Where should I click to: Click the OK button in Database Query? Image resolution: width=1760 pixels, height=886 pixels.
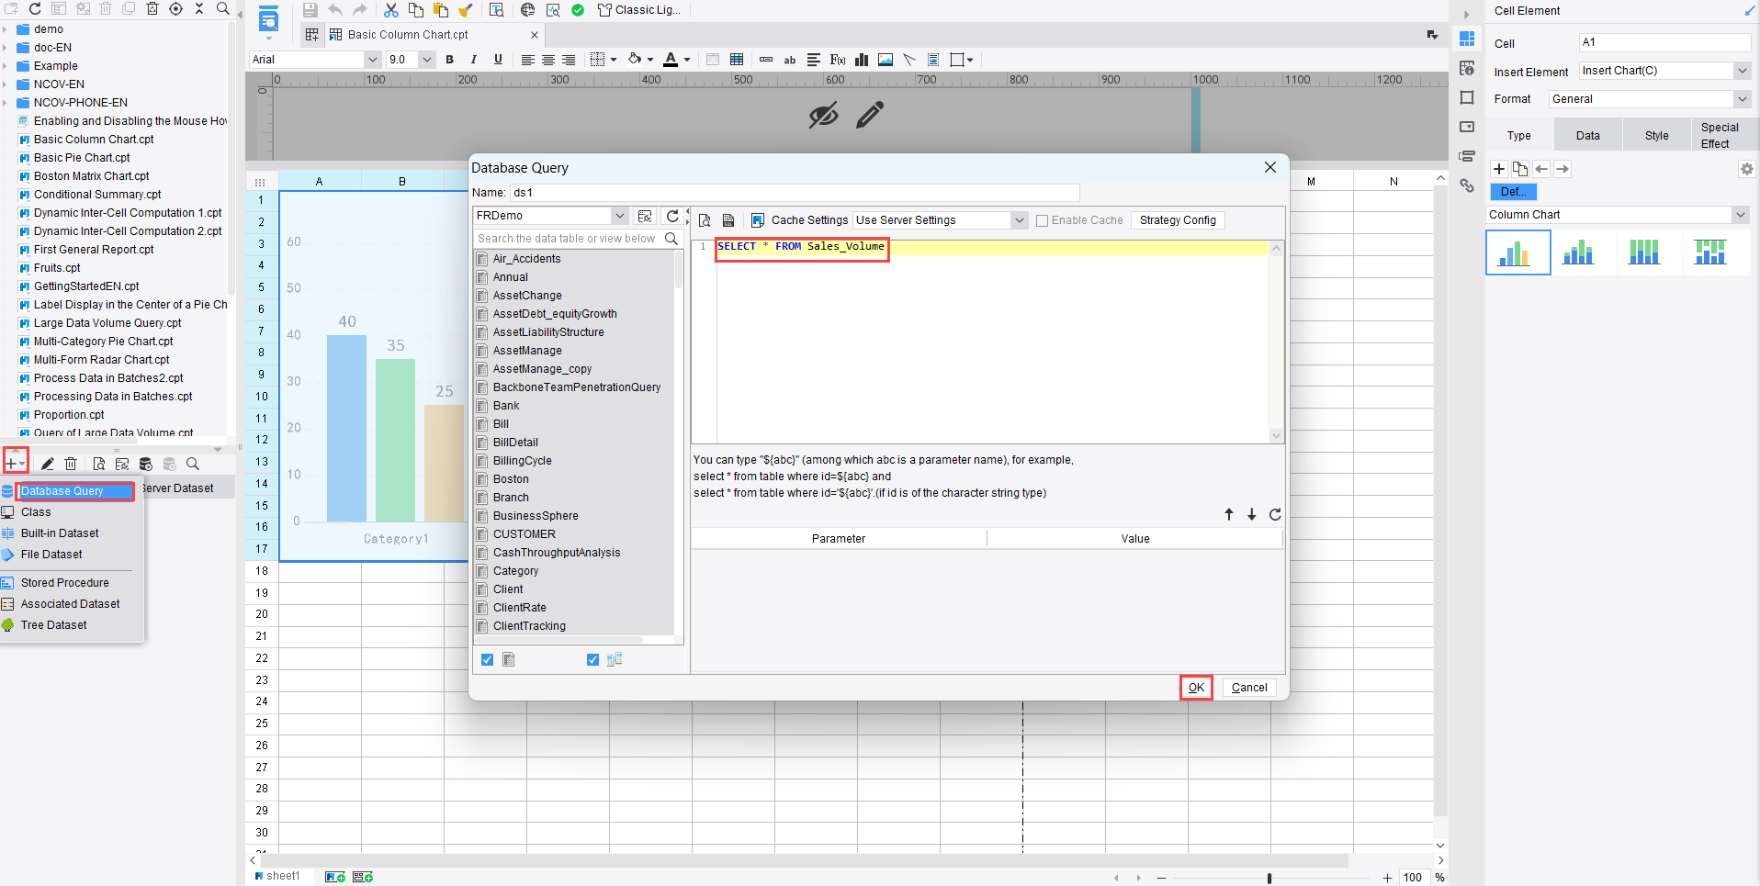(1196, 688)
